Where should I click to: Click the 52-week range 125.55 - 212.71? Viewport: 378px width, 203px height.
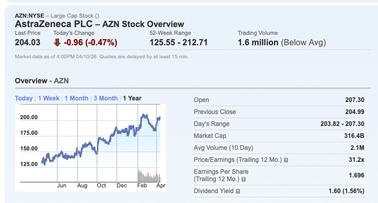click(x=178, y=43)
